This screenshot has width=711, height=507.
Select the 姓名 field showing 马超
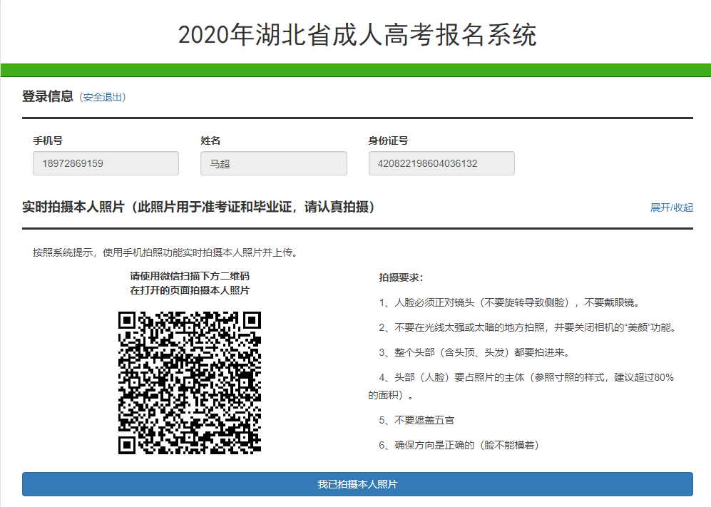pyautogui.click(x=274, y=163)
